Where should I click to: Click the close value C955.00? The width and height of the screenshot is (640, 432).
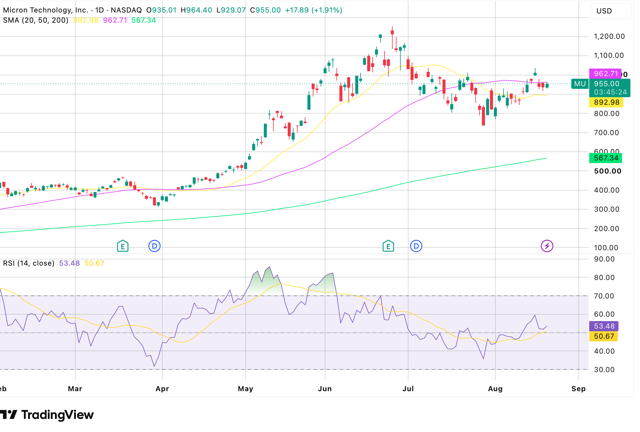point(265,10)
